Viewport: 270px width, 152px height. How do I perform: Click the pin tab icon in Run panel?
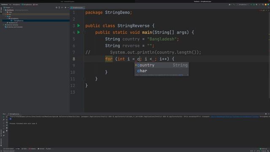point(4,135)
